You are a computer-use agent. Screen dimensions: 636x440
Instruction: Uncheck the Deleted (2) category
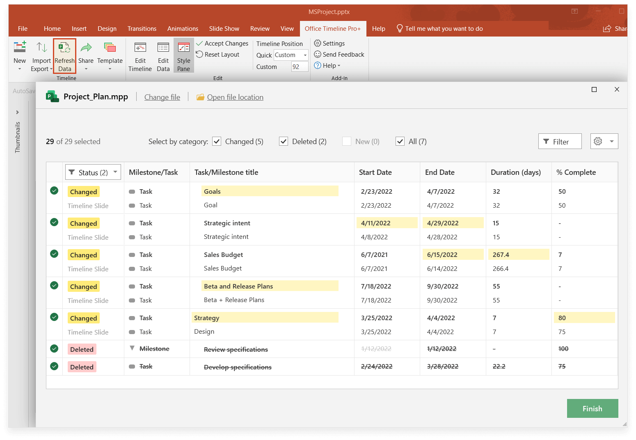tap(283, 141)
